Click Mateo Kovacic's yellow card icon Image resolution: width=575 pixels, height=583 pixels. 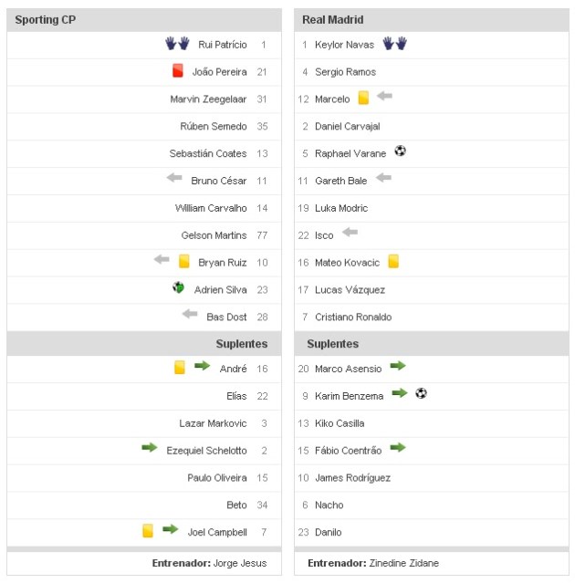click(x=393, y=261)
